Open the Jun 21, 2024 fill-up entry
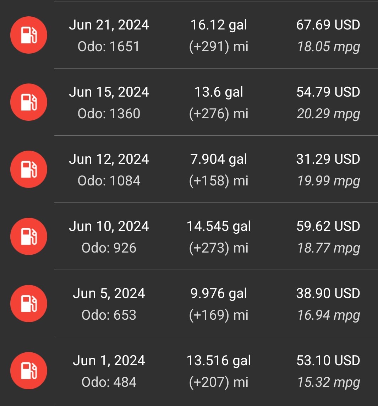This screenshot has height=406, width=378. pos(189,35)
